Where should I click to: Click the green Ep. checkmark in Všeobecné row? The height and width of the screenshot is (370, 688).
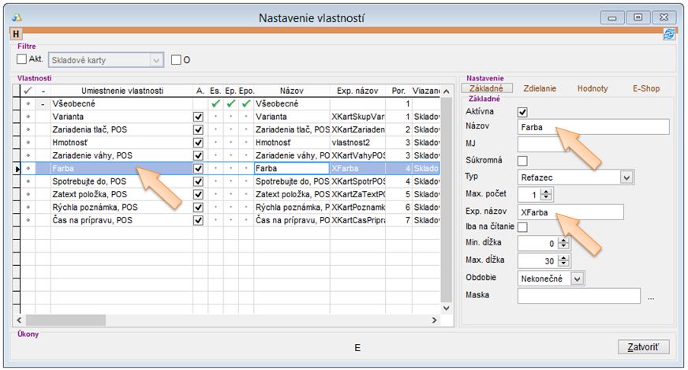[230, 104]
